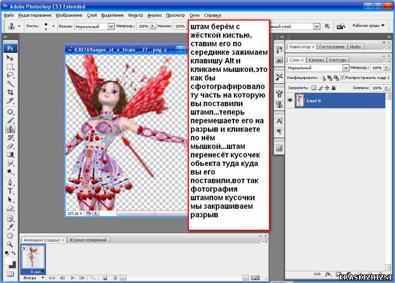Swap foreground and background colors
This screenshot has width=395, height=283.
click(14, 253)
